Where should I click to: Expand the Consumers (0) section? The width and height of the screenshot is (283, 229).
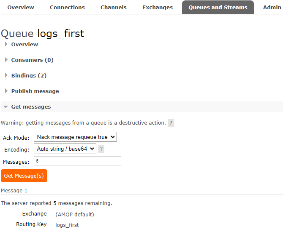pyautogui.click(x=32, y=60)
